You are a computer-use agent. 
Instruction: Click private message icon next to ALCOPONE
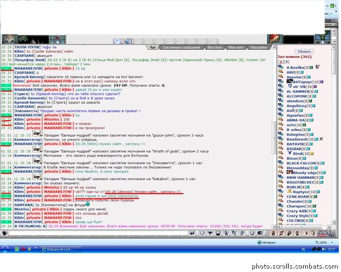coord(281,96)
